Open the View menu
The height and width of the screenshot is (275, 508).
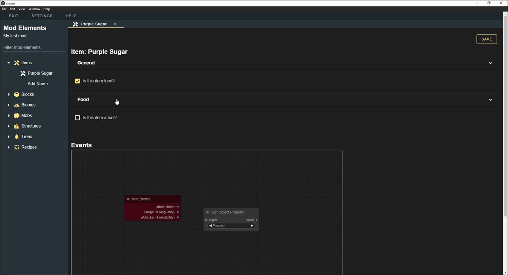point(22,9)
